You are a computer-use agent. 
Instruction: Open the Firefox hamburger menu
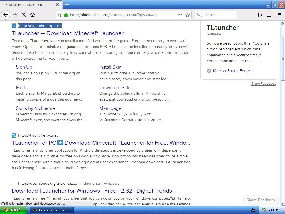click(x=280, y=15)
